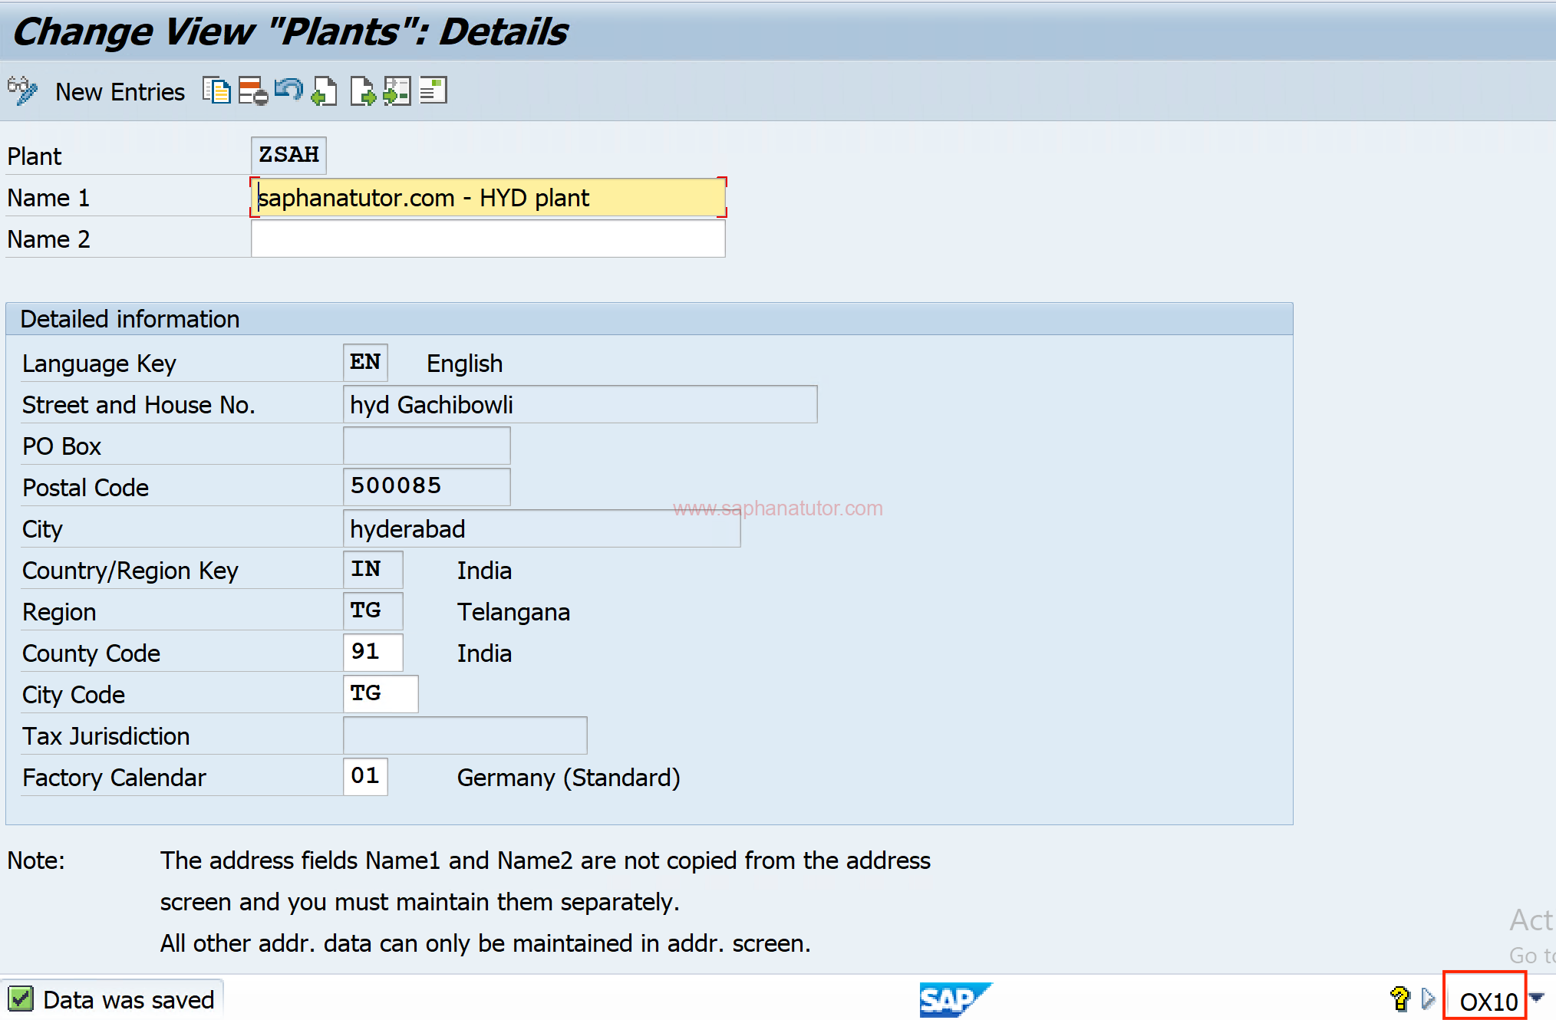
Task: Click the Other Entry position icon
Action: tap(397, 91)
